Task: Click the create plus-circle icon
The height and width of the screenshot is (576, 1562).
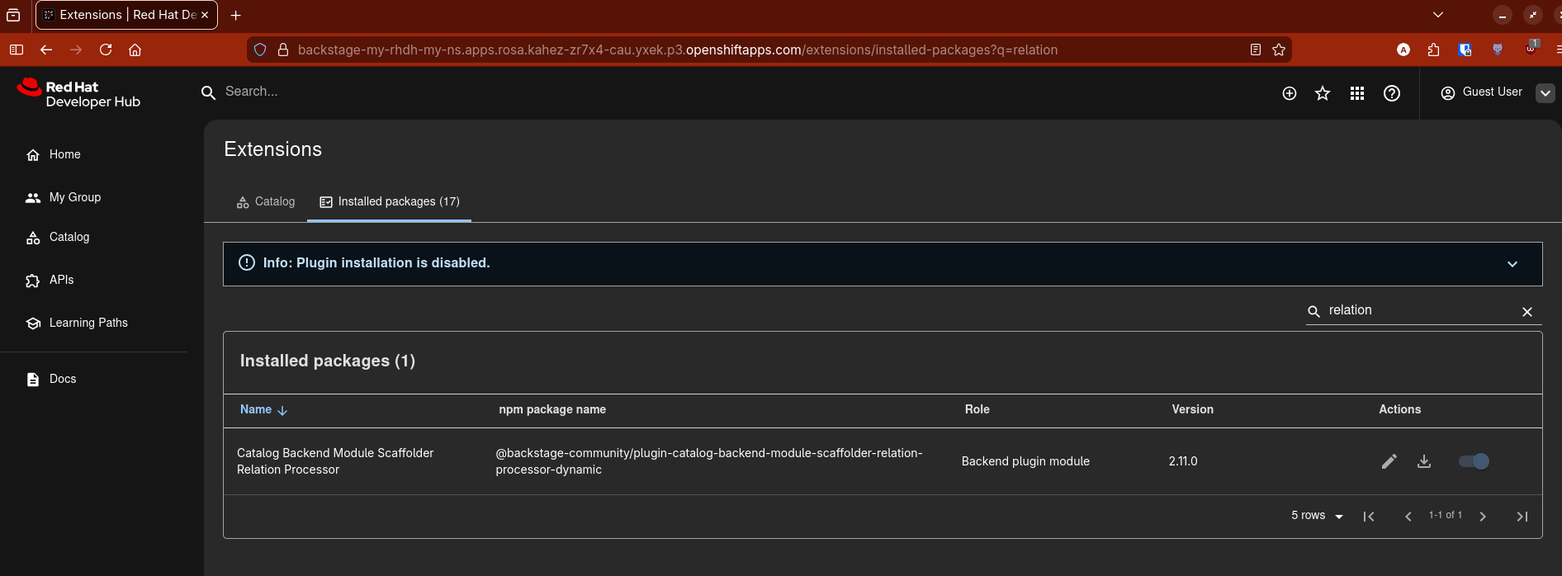Action: pyautogui.click(x=1289, y=93)
